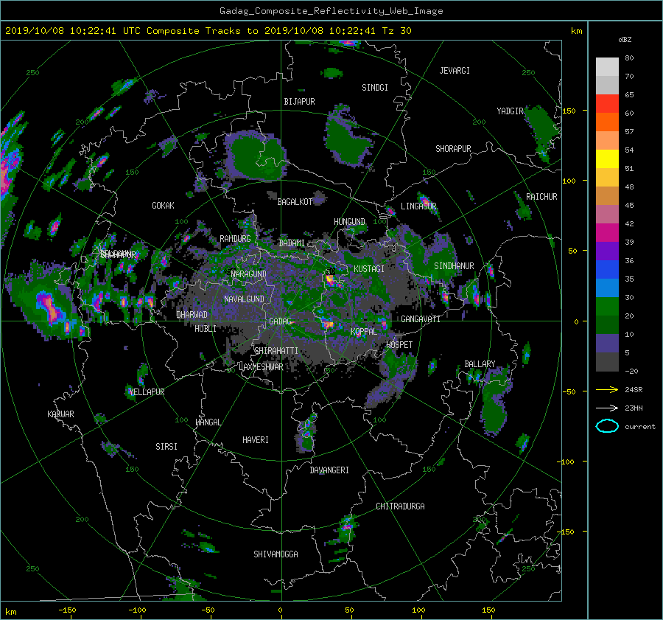Click the intense storm cell west of KOPPAL

coord(327,324)
